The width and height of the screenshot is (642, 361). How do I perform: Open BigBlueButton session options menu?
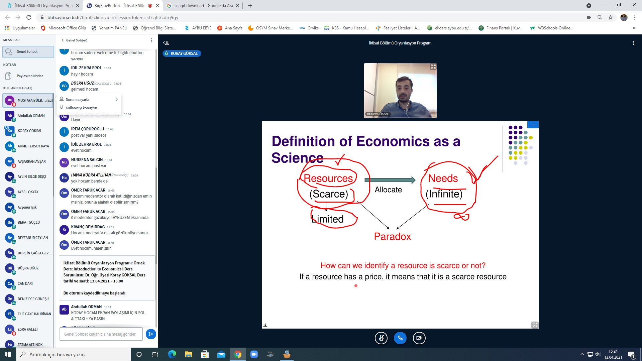tap(633, 43)
